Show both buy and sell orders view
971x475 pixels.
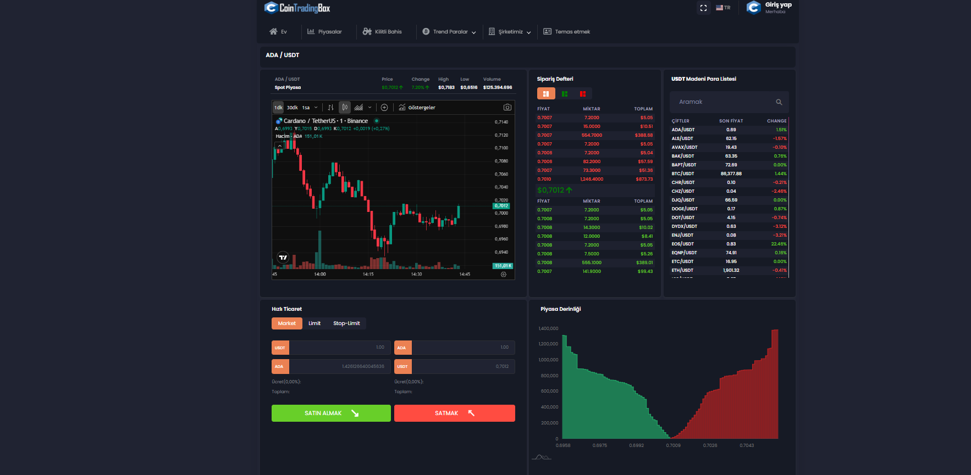[x=546, y=94]
